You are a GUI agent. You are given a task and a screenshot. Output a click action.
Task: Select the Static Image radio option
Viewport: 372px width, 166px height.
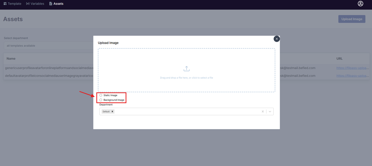click(x=101, y=95)
